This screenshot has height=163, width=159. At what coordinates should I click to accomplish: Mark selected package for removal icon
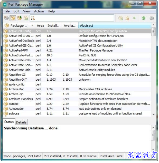[127, 18]
